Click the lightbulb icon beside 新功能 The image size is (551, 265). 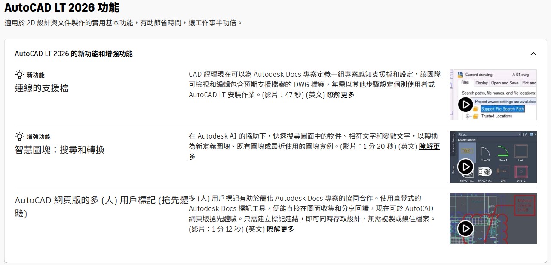click(20, 75)
